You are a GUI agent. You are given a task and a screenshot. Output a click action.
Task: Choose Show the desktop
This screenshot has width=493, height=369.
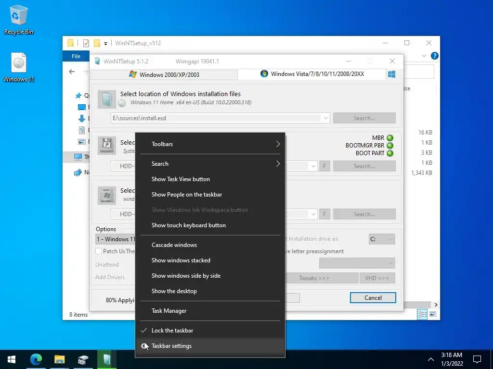(x=210, y=291)
